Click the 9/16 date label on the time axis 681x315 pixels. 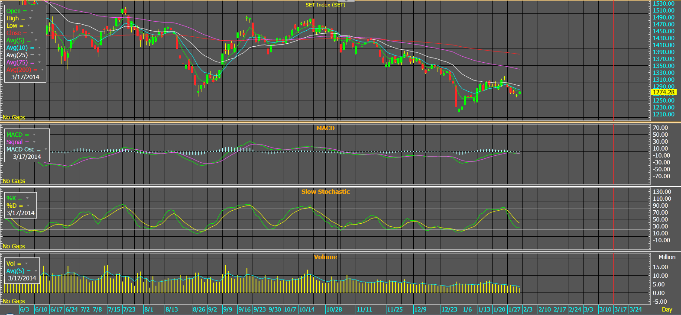tap(244, 309)
